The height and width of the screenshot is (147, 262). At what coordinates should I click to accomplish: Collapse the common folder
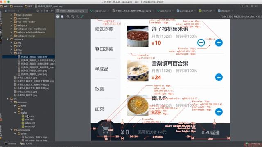coord(11,102)
